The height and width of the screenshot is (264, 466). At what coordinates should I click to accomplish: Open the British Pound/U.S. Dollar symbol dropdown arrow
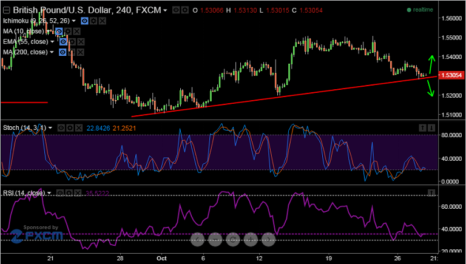click(x=165, y=10)
